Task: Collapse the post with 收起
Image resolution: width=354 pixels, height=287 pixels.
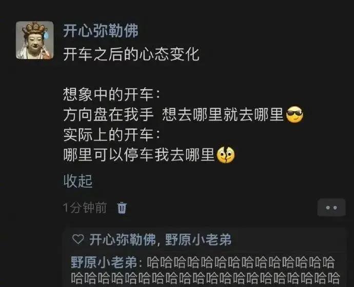Action: [78, 181]
